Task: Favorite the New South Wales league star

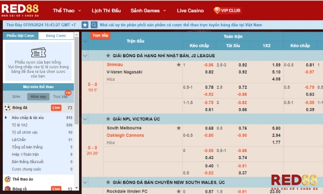Action: click(x=108, y=182)
